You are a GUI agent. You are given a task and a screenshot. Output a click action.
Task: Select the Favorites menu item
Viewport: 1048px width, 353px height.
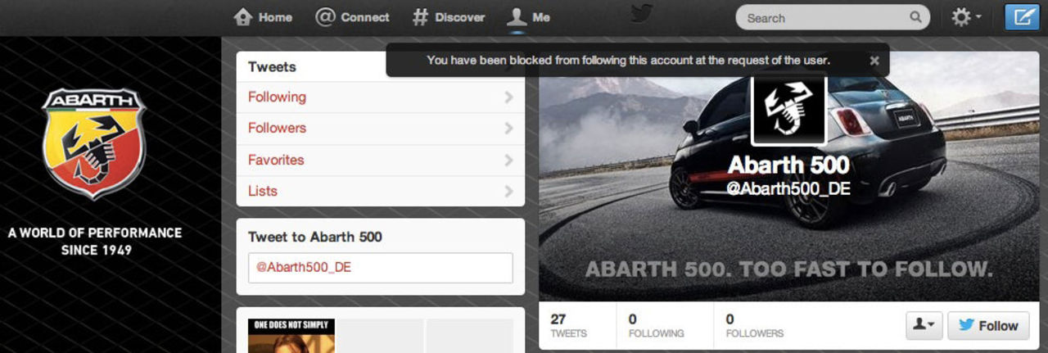pyautogui.click(x=276, y=160)
